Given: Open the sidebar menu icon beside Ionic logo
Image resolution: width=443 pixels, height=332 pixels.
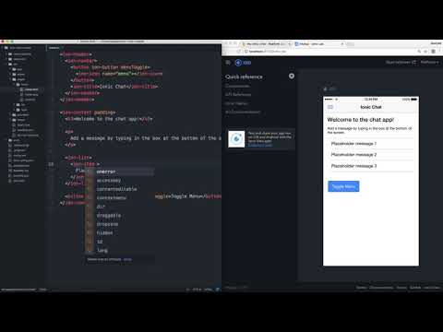Looking at the screenshot, I should (228, 63).
